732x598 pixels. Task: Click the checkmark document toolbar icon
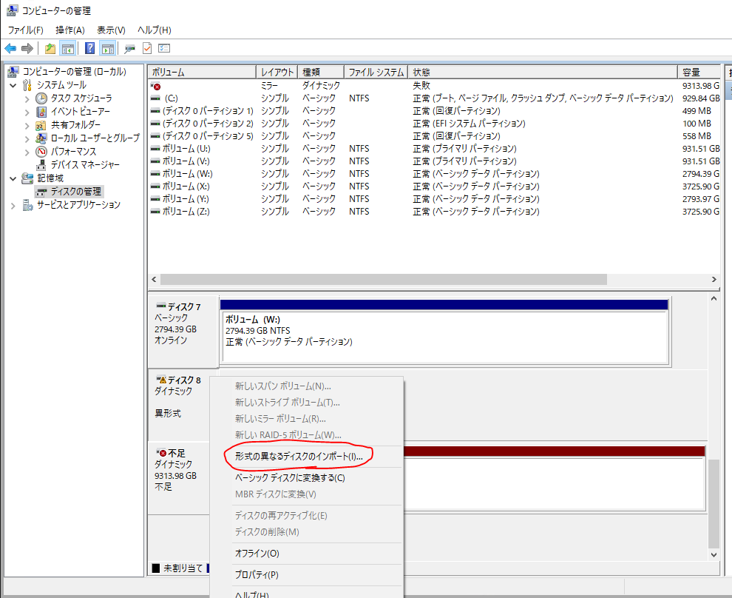tap(147, 48)
